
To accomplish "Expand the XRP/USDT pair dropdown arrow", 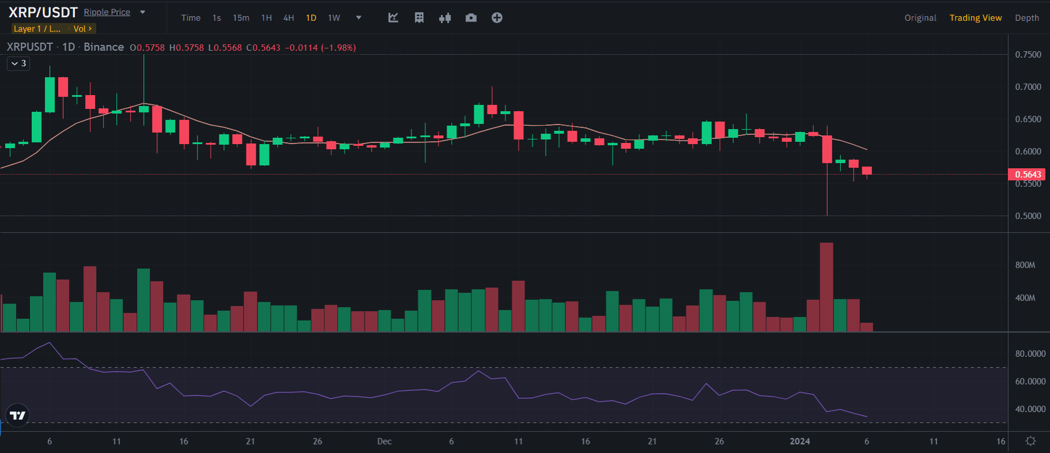I will tap(143, 12).
